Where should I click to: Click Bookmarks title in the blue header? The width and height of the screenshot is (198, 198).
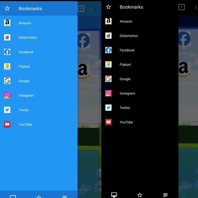point(30,9)
